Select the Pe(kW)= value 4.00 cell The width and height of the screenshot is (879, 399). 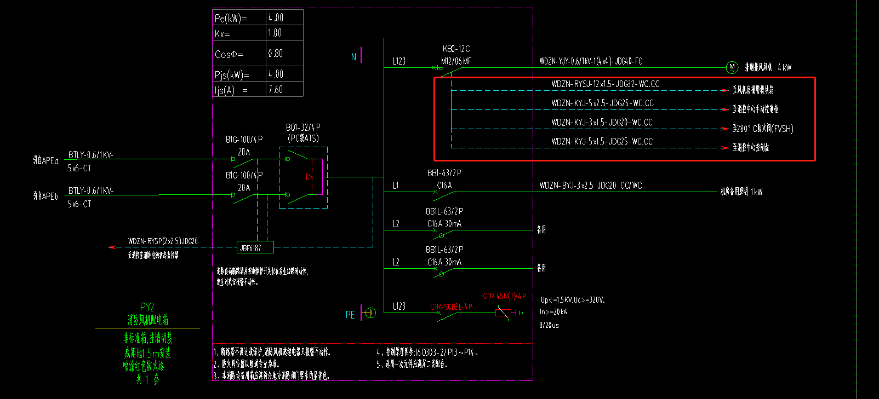284,18
